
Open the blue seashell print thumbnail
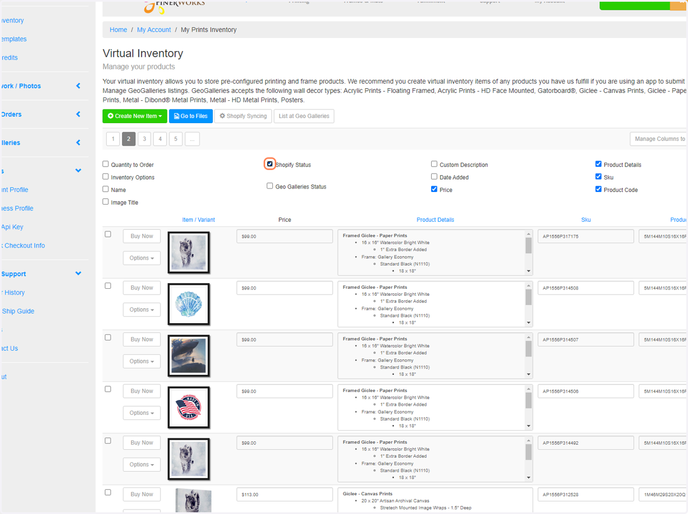(x=189, y=304)
